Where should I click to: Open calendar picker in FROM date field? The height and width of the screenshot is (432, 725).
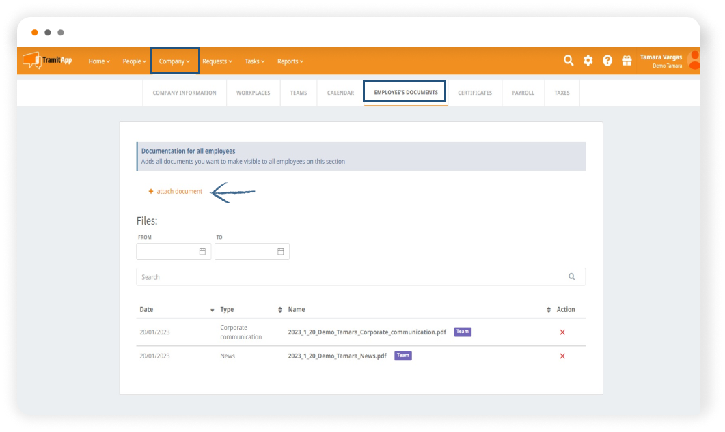pyautogui.click(x=202, y=252)
